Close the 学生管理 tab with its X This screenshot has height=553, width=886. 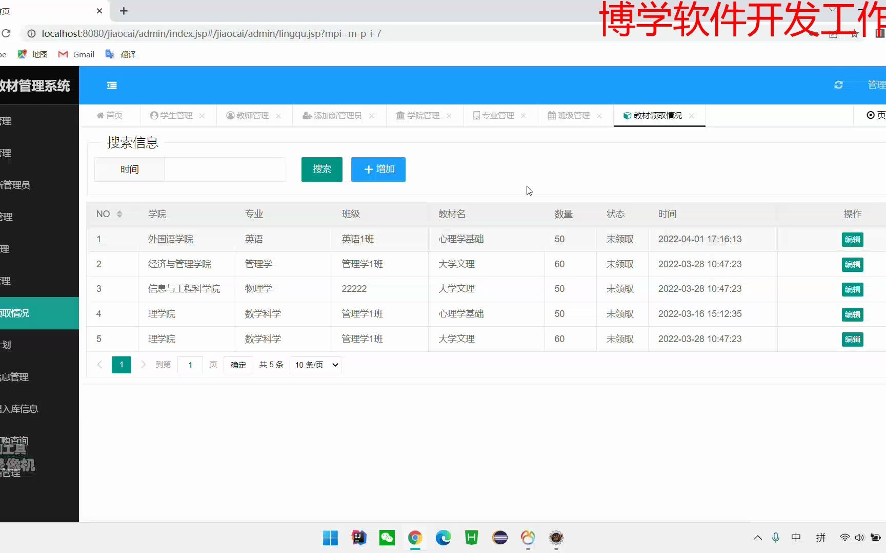202,116
